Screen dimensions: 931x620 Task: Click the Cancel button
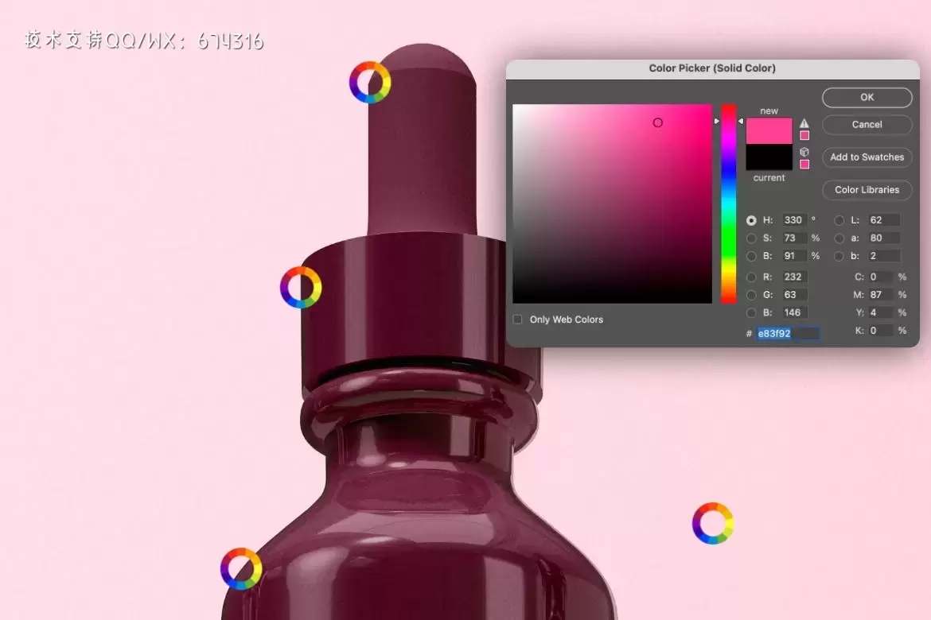(x=867, y=125)
